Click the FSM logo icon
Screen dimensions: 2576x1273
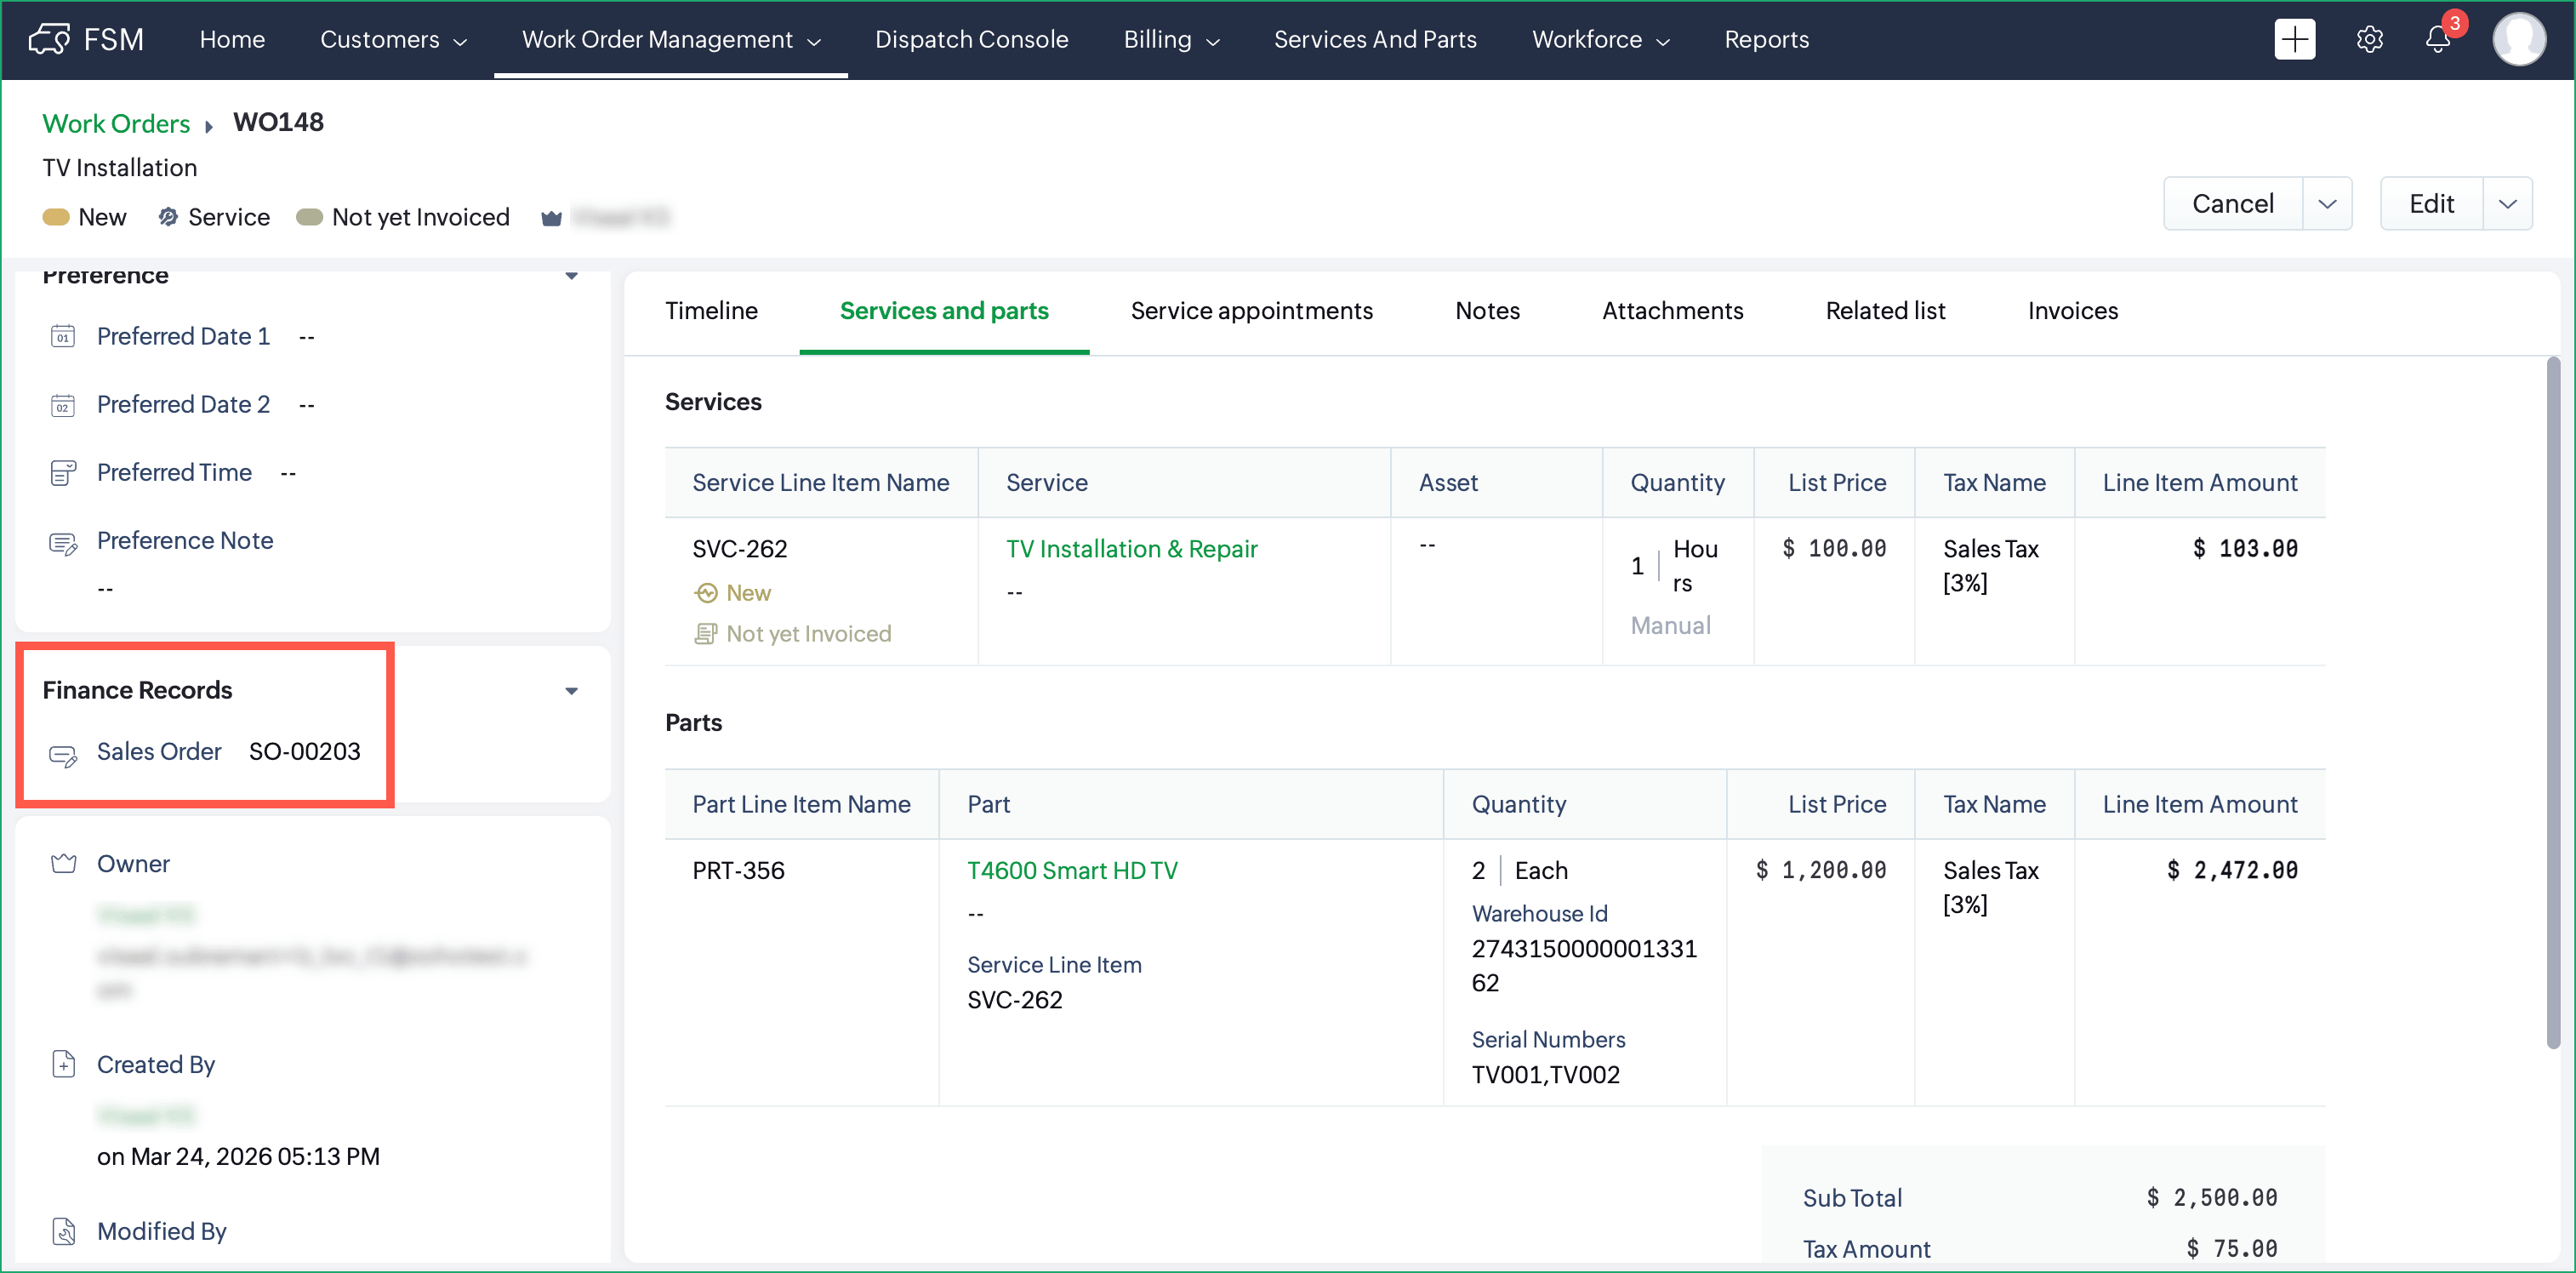click(50, 40)
